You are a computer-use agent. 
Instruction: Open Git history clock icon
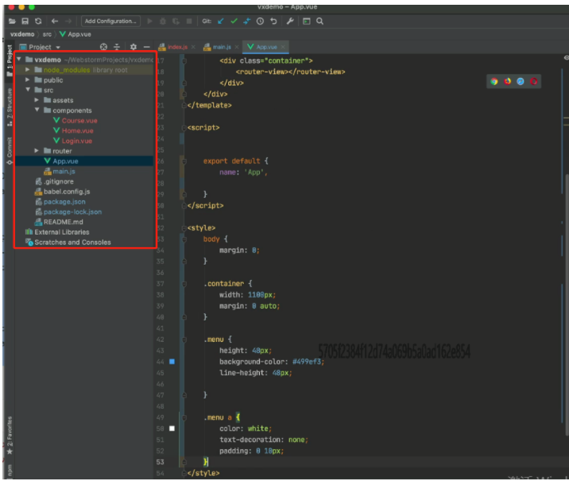[260, 21]
